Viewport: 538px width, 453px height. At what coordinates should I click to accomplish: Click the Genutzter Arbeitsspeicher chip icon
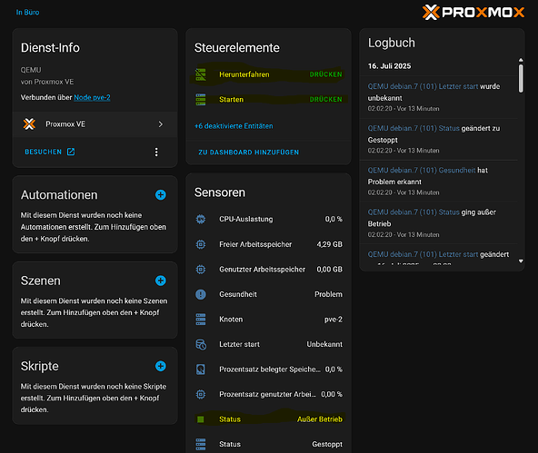(x=201, y=270)
